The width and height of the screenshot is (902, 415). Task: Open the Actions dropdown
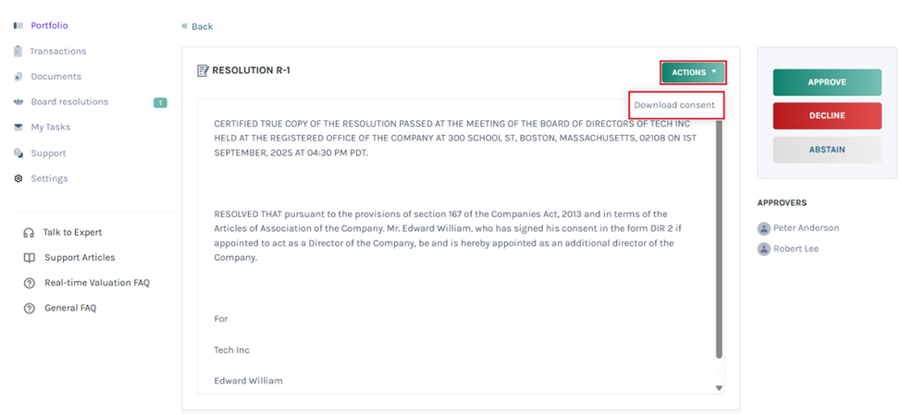pyautogui.click(x=693, y=72)
